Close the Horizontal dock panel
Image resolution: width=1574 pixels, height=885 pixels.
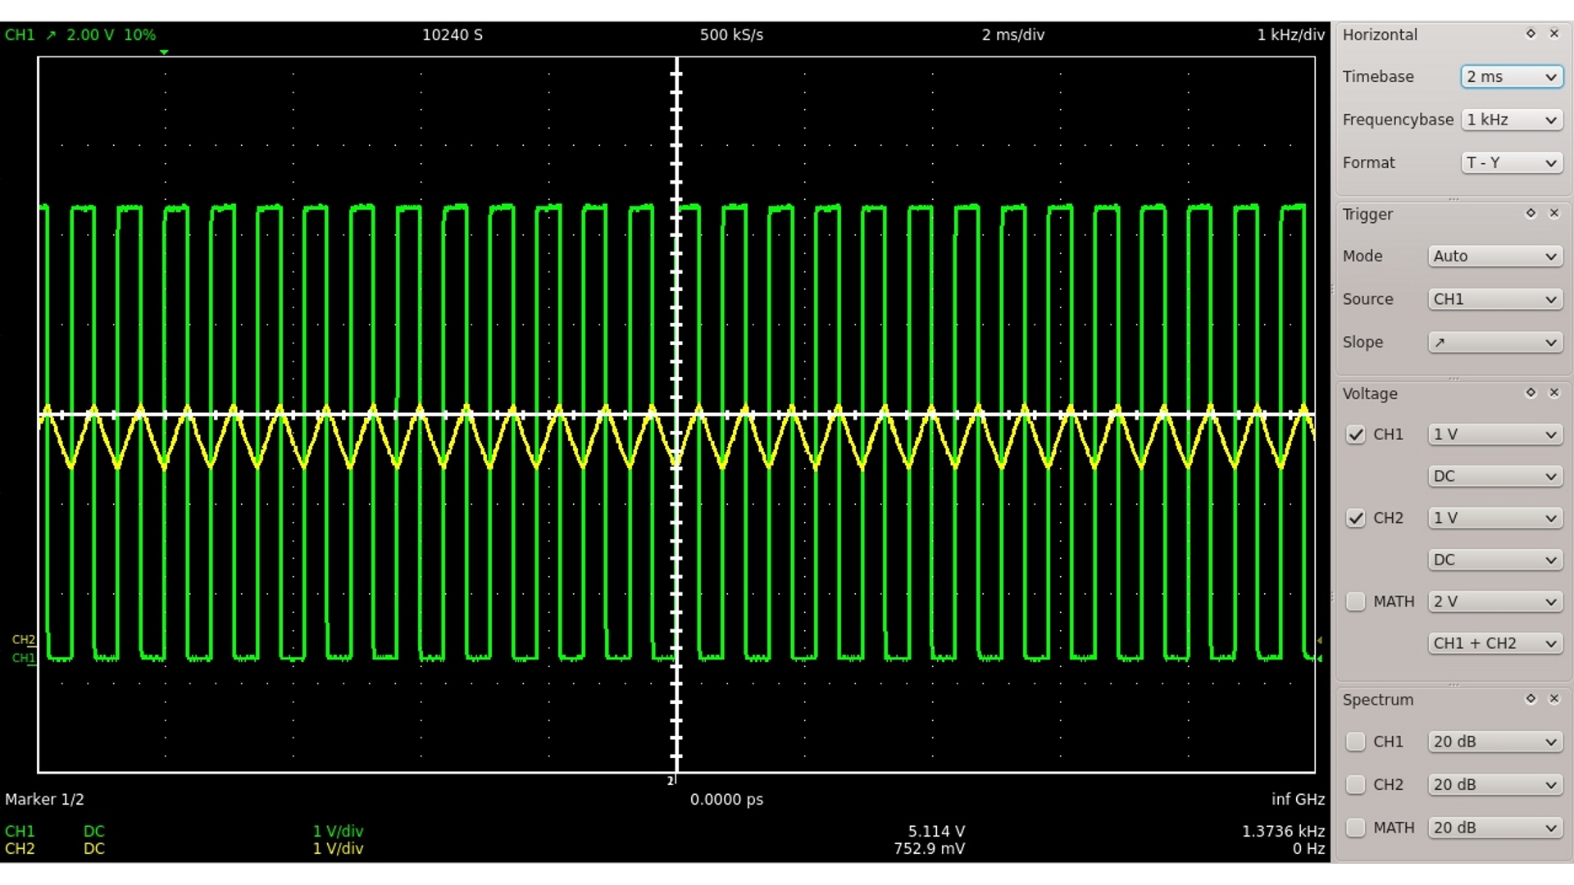[1554, 34]
